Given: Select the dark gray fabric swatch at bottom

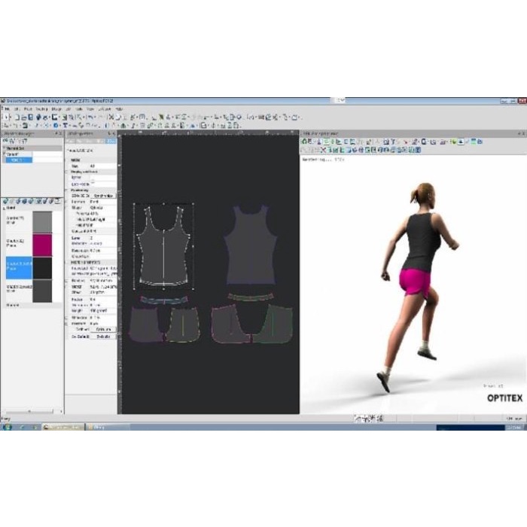Looking at the screenshot, I should click(x=42, y=291).
